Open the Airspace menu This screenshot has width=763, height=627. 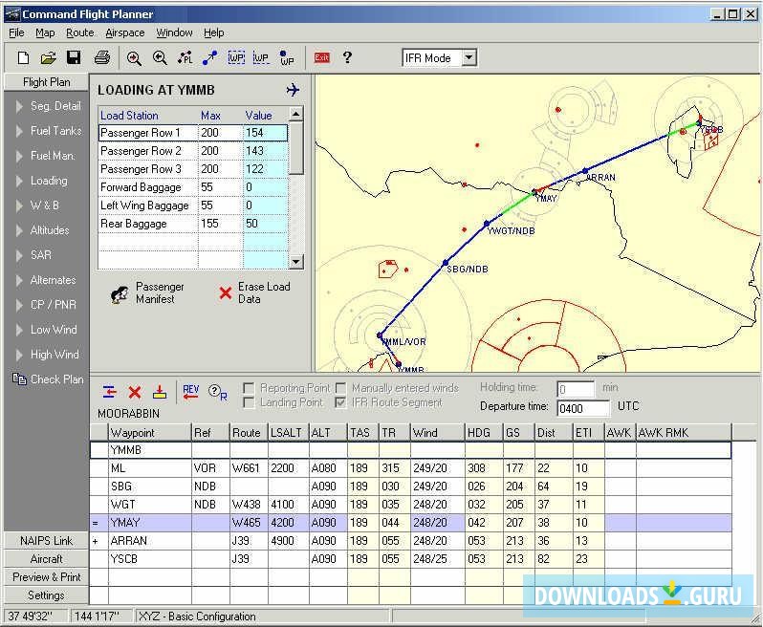pyautogui.click(x=124, y=32)
